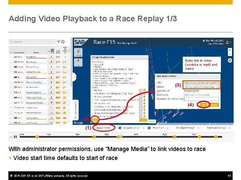Click home icon next to 49er Worlds 2015
Viewport: 241px width, 180px height.
(x=204, y=41)
